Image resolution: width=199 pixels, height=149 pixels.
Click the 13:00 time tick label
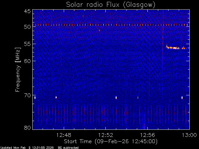tap(189, 135)
